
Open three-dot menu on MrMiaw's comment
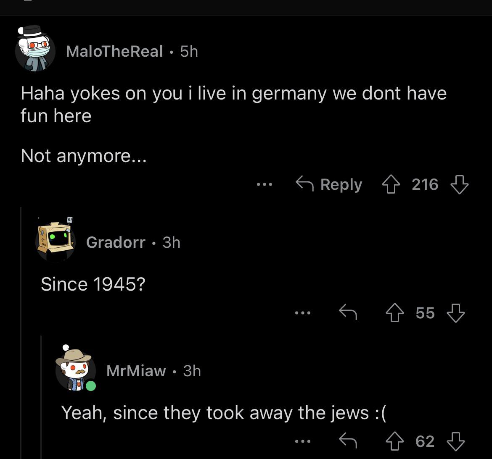pyautogui.click(x=303, y=441)
